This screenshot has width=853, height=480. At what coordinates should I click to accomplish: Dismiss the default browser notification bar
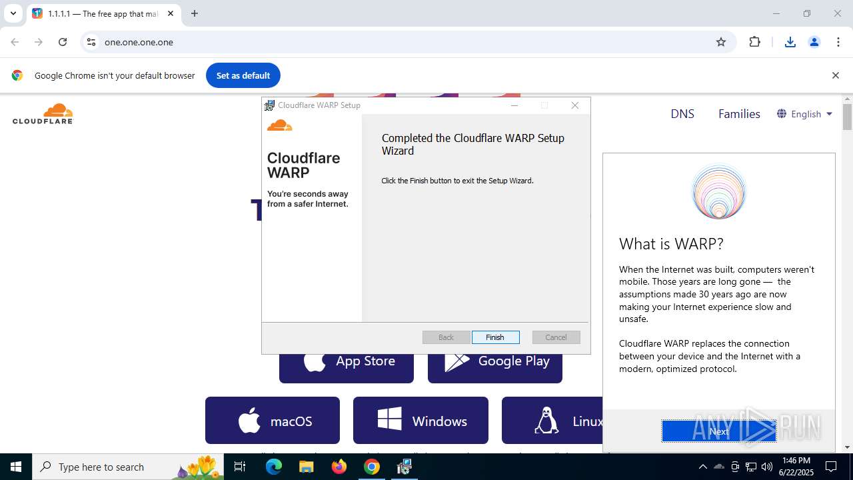click(835, 75)
